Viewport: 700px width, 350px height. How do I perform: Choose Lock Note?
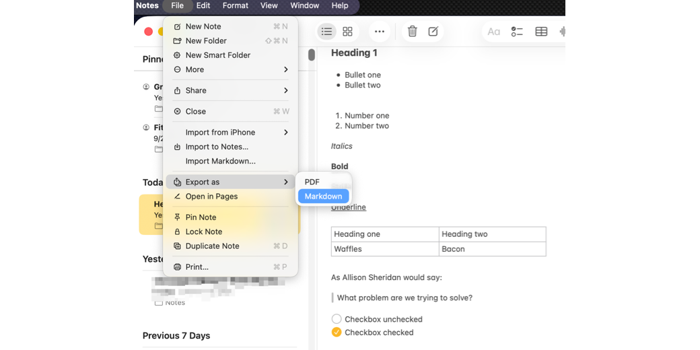(x=230, y=232)
